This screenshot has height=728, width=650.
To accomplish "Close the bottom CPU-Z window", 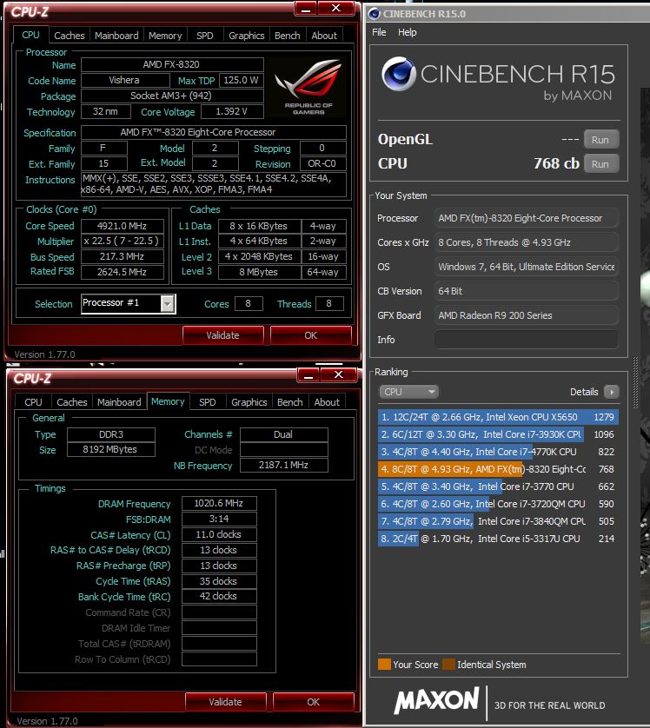I will (339, 375).
